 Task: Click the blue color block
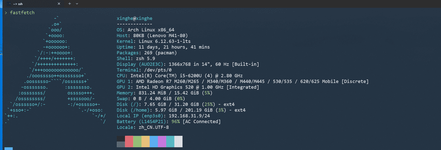pos(154,141)
